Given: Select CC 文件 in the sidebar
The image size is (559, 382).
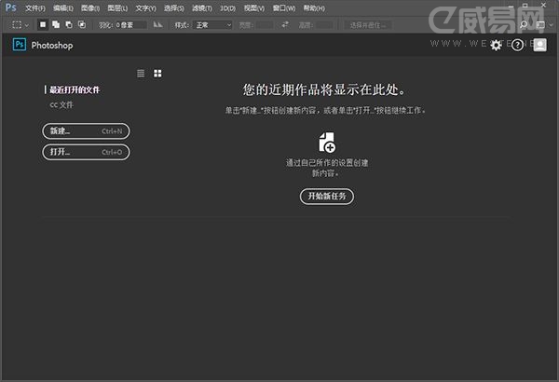Looking at the screenshot, I should [x=61, y=105].
